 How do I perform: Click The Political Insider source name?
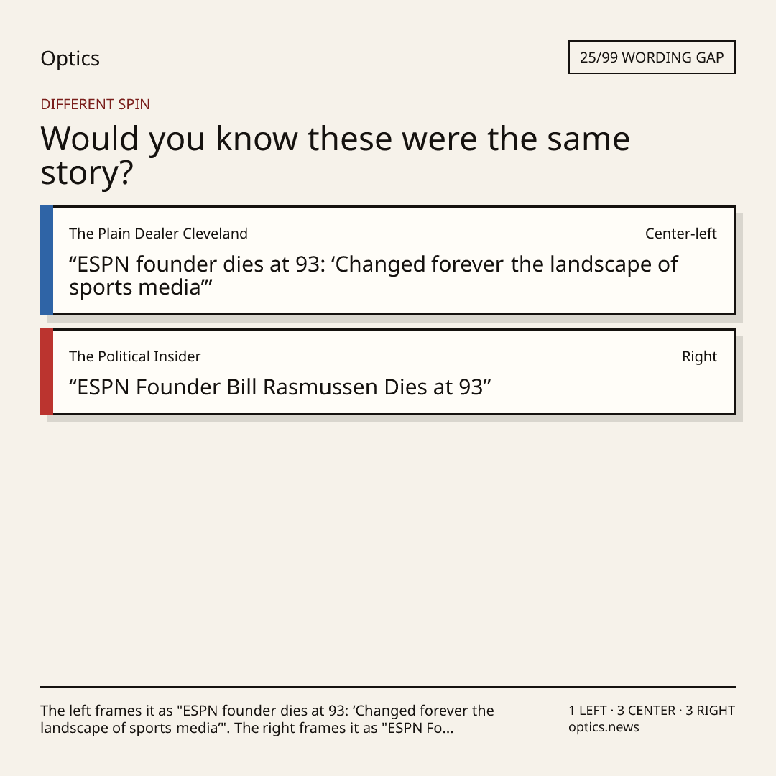click(x=134, y=356)
